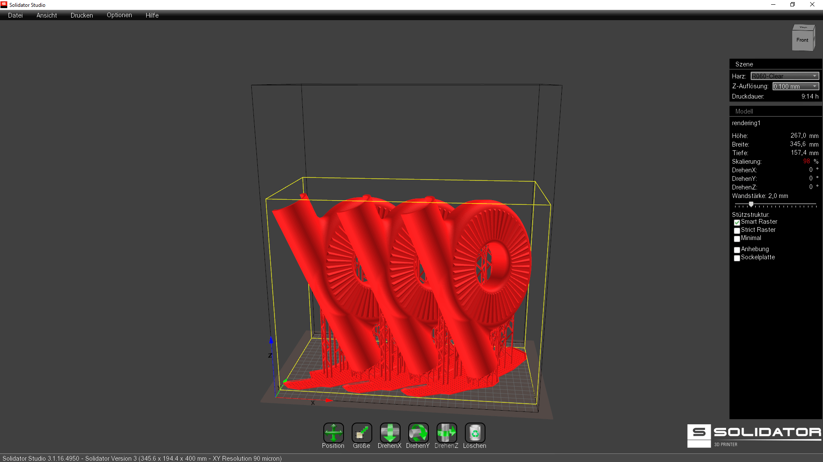Click the Solidator 3D Printer logo
The image size is (823, 462).
[754, 436]
